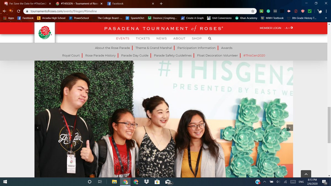
Task: Reload the page
Action: pyautogui.click(x=18, y=11)
